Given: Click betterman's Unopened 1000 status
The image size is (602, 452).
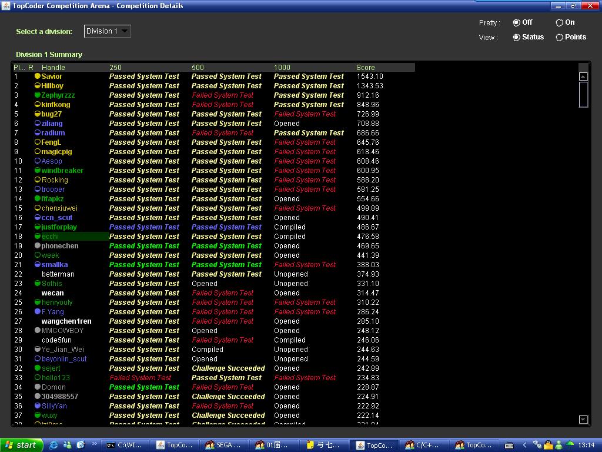Looking at the screenshot, I should [291, 274].
